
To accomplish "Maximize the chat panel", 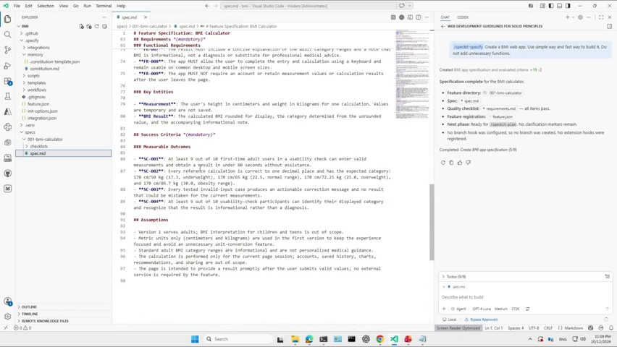I will (x=601, y=17).
